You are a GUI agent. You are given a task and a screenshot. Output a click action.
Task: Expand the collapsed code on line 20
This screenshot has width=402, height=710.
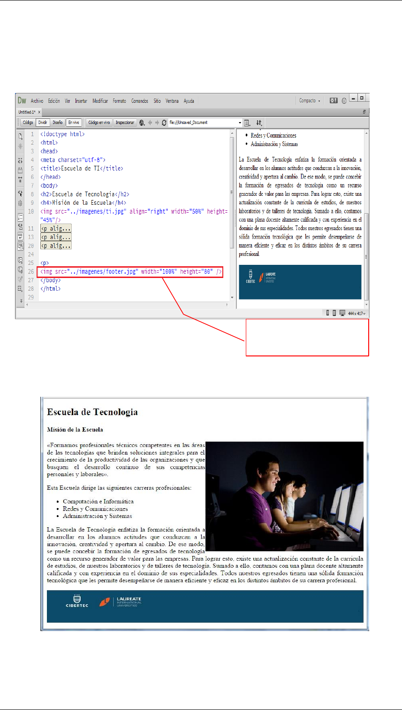[56, 246]
